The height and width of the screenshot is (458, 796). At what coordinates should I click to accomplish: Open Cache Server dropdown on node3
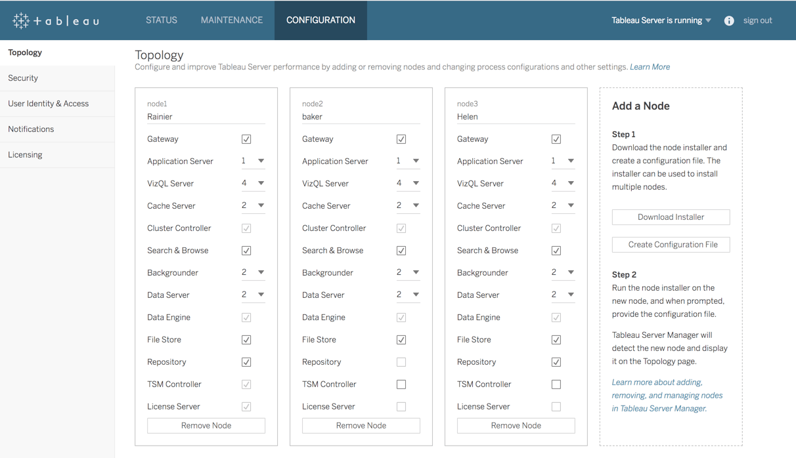[563, 206]
